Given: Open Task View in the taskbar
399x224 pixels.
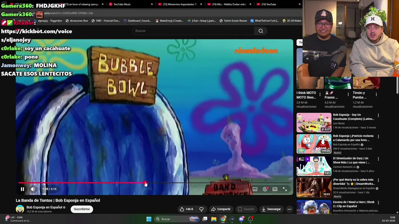Looking at the screenshot, I should (x=205, y=219).
